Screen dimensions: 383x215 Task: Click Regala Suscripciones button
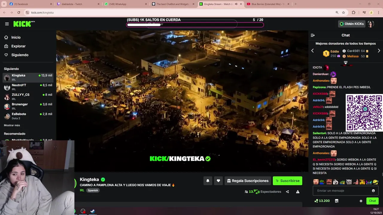[248, 181]
